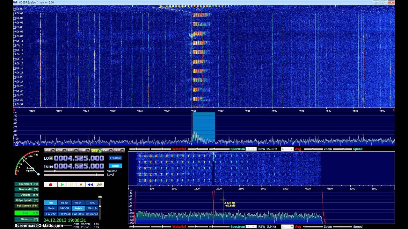The height and width of the screenshot is (229, 408).
Task: Open Help / Update [F1]
Action: pyautogui.click(x=26, y=200)
